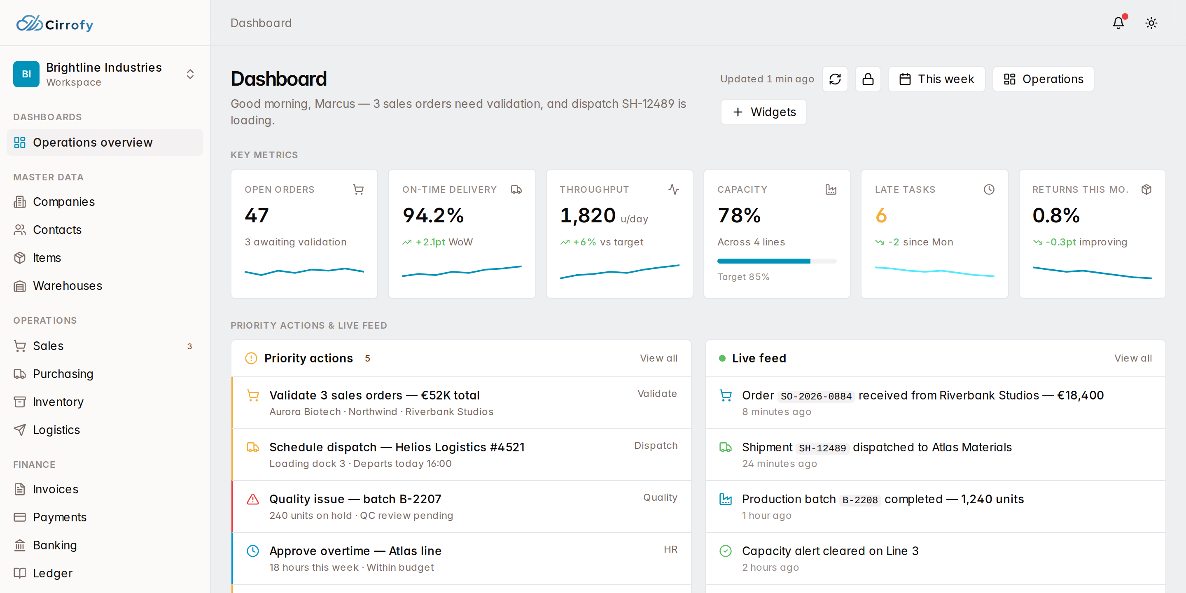Click the BI workspace avatar

click(x=26, y=74)
